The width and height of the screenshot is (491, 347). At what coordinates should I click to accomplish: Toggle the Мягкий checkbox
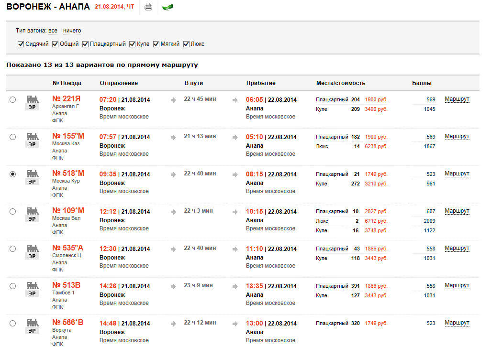[156, 44]
